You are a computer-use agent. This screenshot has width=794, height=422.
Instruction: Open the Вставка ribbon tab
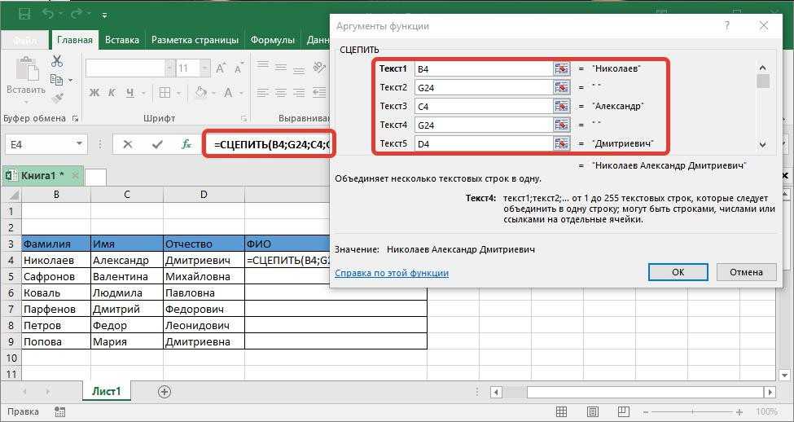(122, 40)
